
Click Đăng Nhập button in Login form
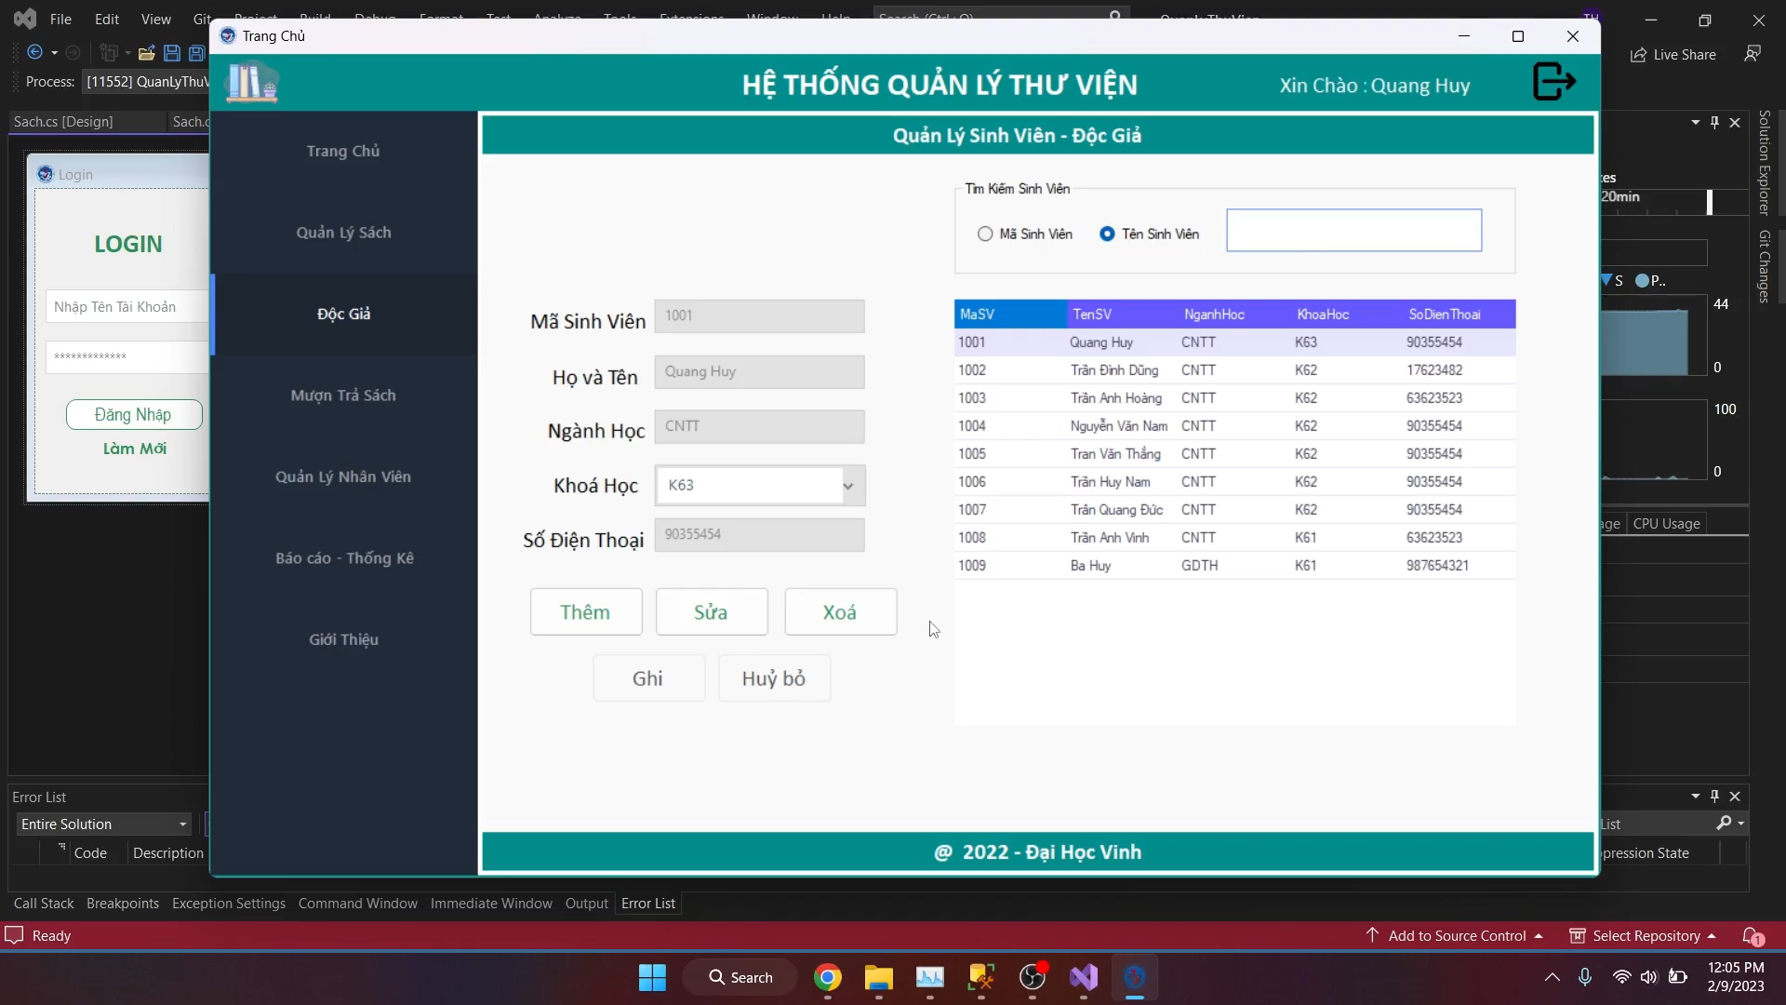(134, 414)
